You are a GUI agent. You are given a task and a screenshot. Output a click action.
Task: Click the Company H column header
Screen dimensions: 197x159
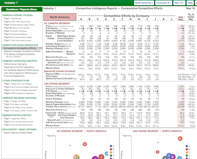point(139,19)
